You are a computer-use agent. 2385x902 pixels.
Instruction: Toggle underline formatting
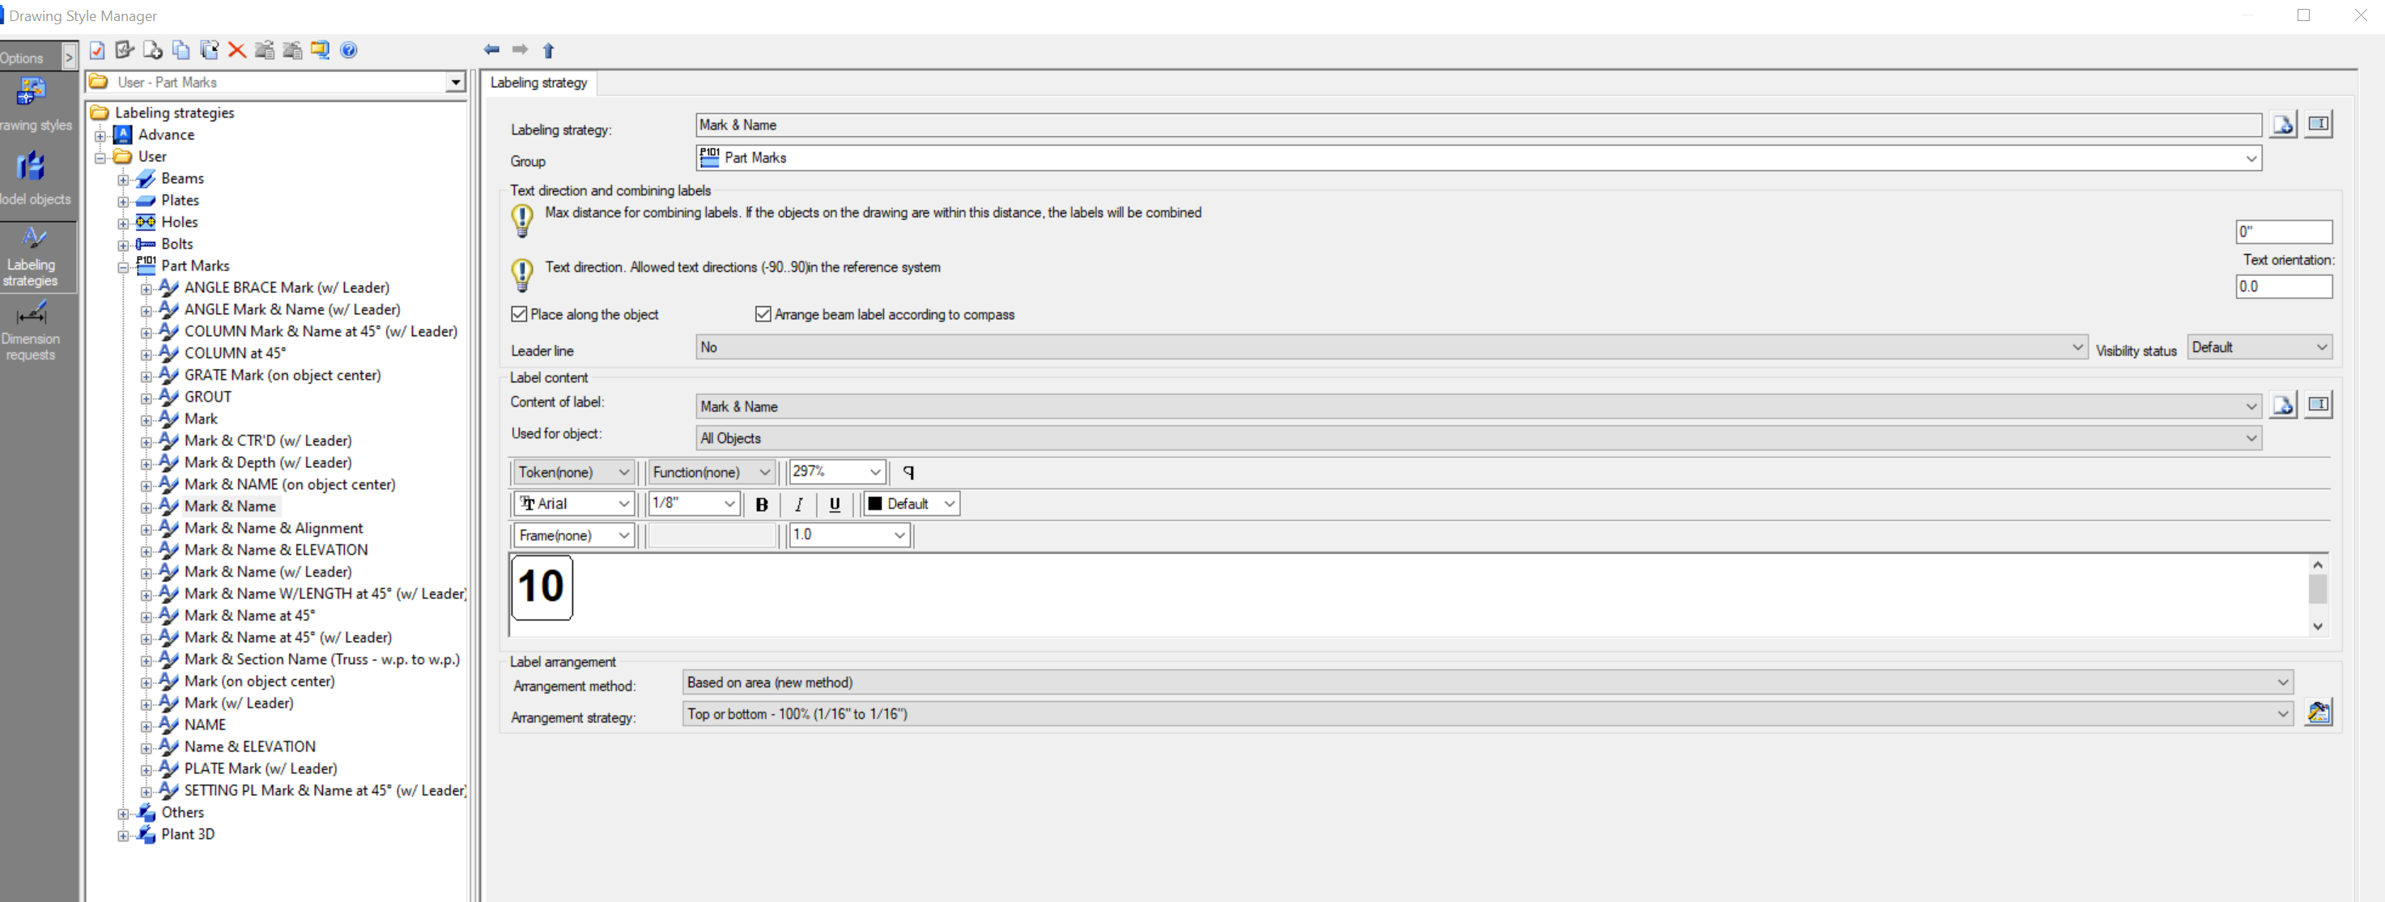[834, 504]
